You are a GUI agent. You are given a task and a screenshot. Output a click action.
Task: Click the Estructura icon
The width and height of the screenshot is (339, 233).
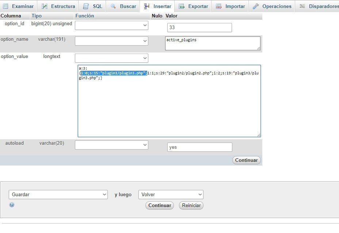click(x=45, y=6)
